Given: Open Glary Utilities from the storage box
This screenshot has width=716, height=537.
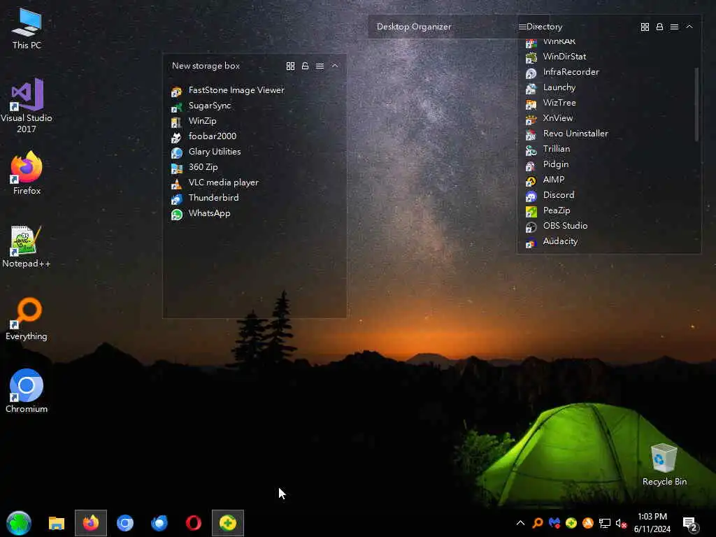Looking at the screenshot, I should coord(206,152).
